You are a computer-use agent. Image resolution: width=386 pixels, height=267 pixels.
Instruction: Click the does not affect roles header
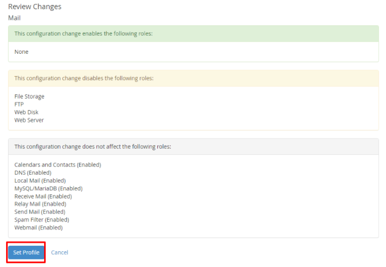coord(193,147)
